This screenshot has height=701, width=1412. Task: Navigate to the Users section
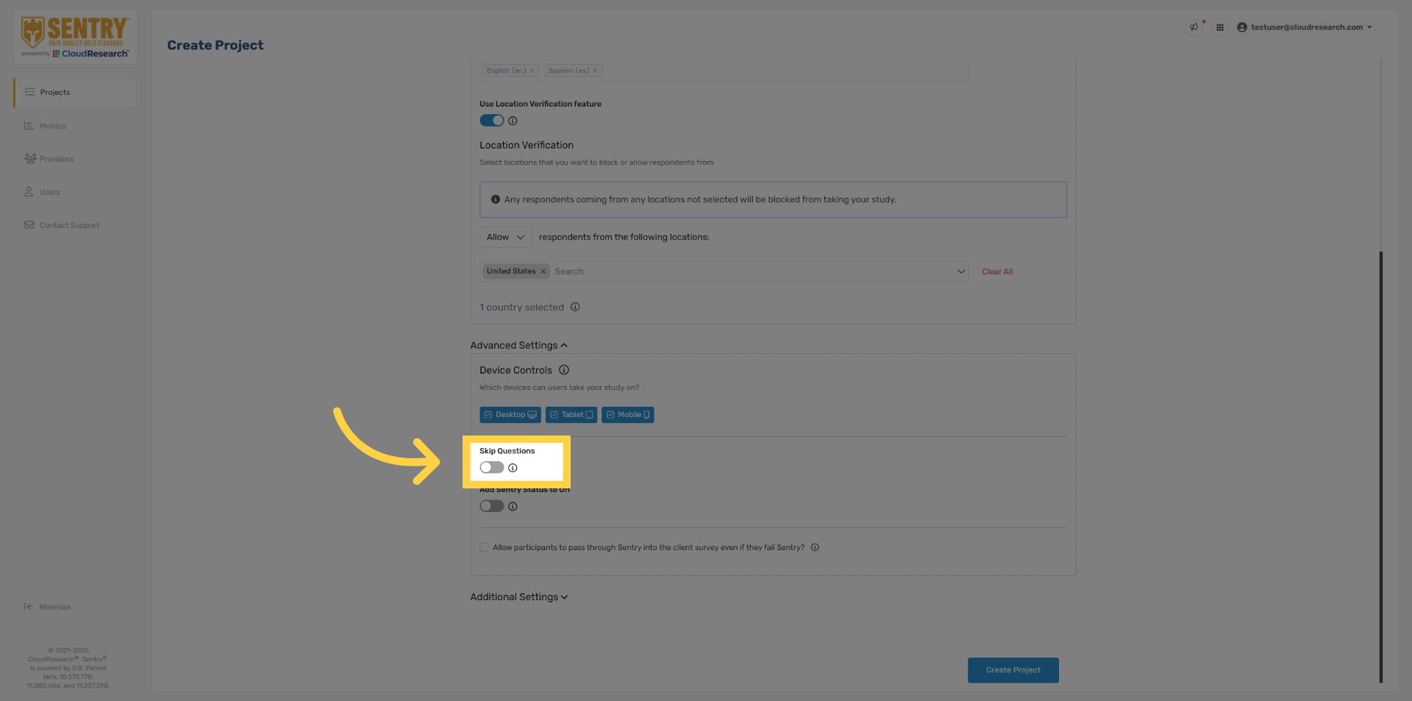pos(49,191)
